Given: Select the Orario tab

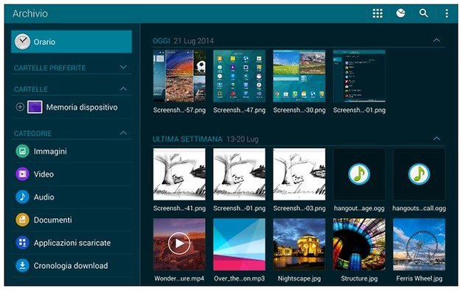Looking at the screenshot, I should click(72, 41).
